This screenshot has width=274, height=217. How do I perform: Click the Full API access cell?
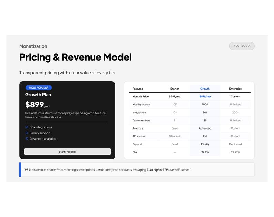205,136
